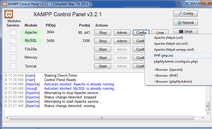Click log line 'Status change detected: running'
212x129 pixels.
(70, 106)
